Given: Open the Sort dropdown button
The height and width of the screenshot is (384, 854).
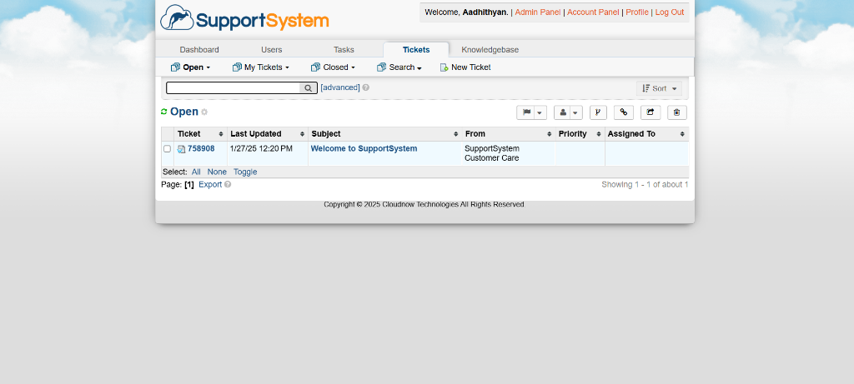Looking at the screenshot, I should pos(659,88).
